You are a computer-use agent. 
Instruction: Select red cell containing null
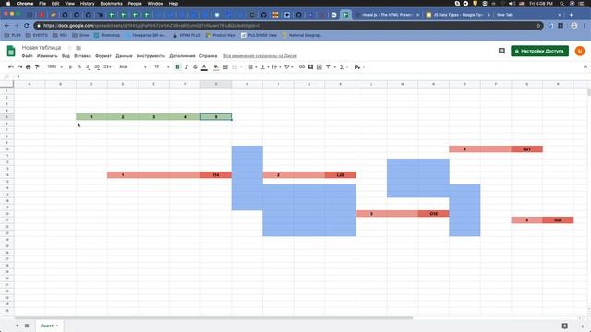558,220
